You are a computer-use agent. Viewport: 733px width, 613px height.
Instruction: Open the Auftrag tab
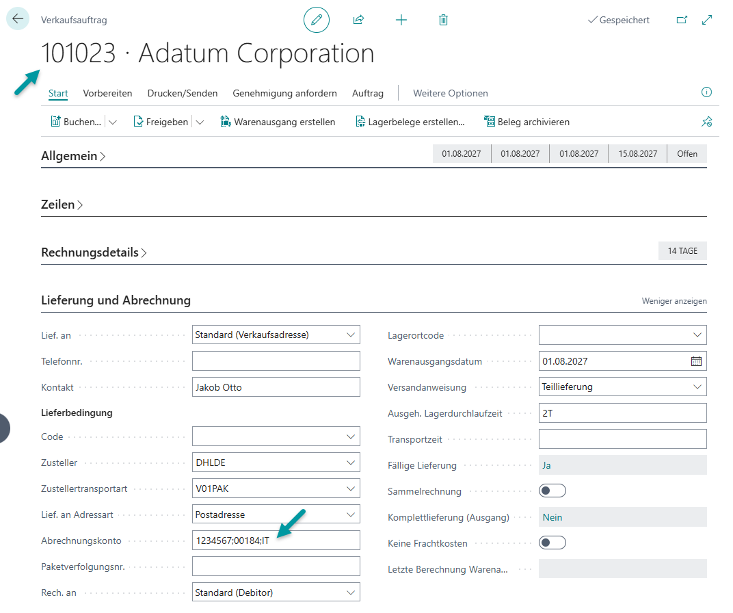click(368, 93)
